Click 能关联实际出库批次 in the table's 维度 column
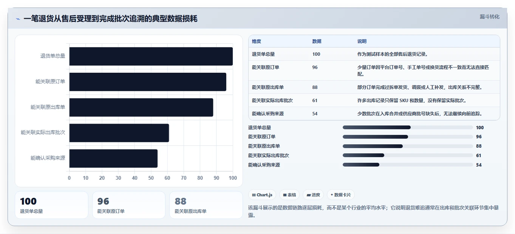515x234 pixels. point(272,101)
